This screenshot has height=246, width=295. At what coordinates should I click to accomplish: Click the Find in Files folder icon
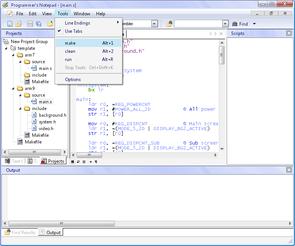pyautogui.click(x=169, y=24)
